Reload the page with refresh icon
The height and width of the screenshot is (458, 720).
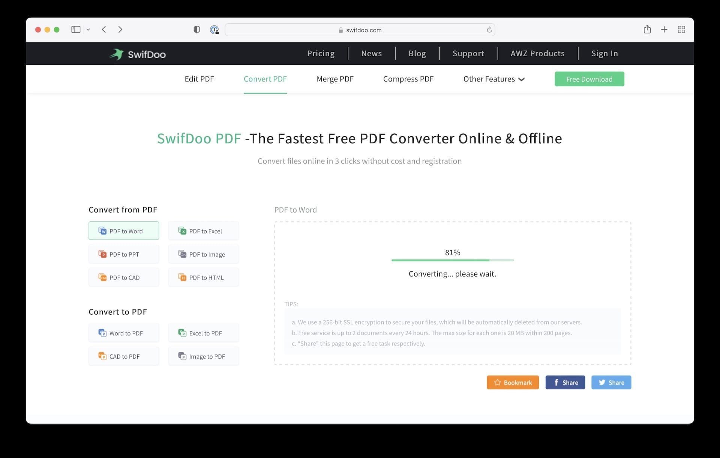489,30
